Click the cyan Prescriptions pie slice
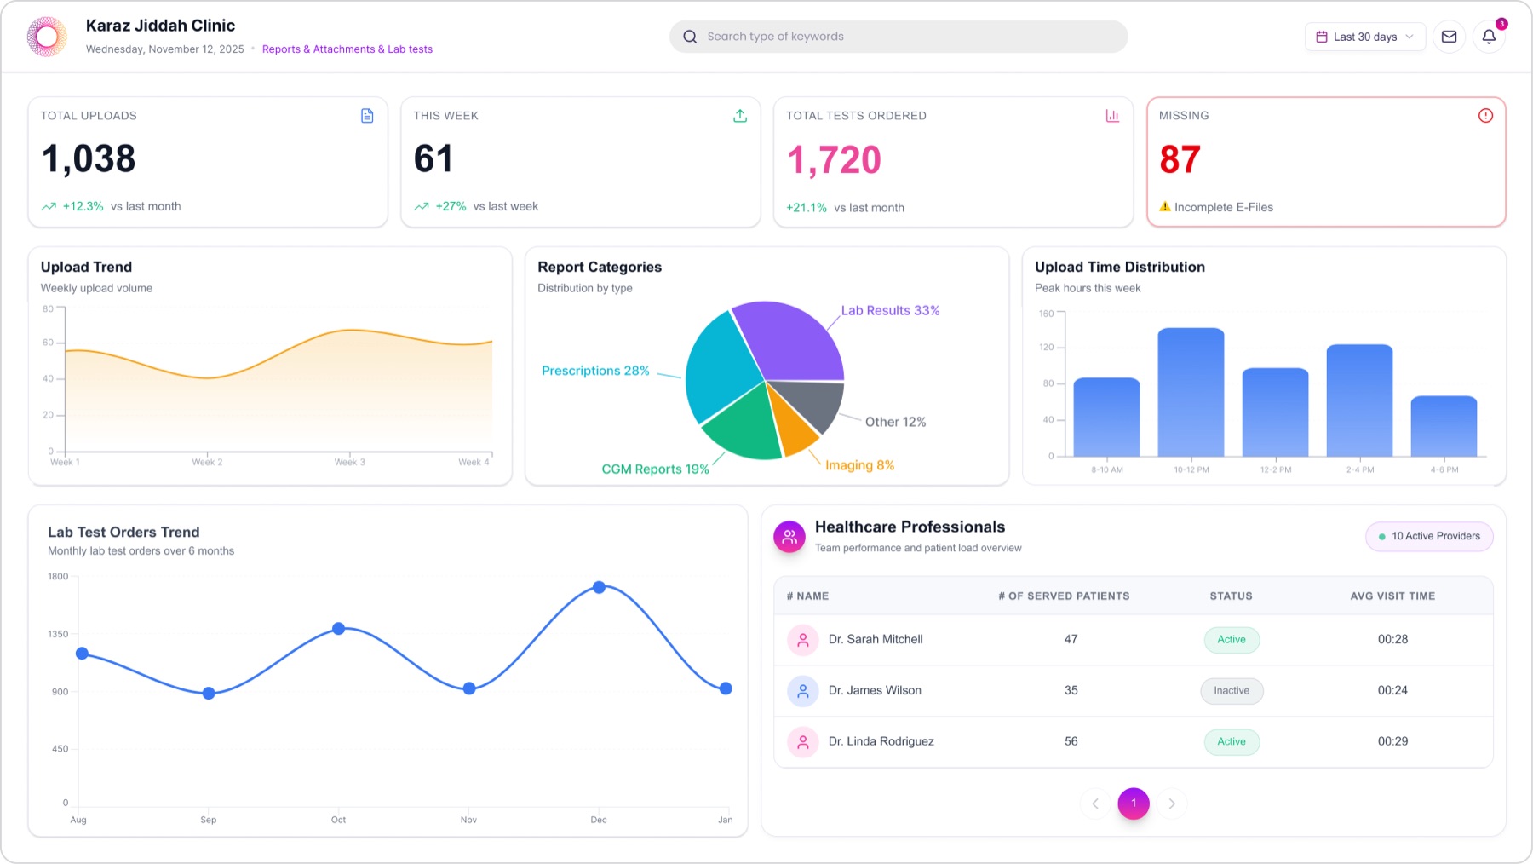This screenshot has width=1533, height=864. pos(722,366)
